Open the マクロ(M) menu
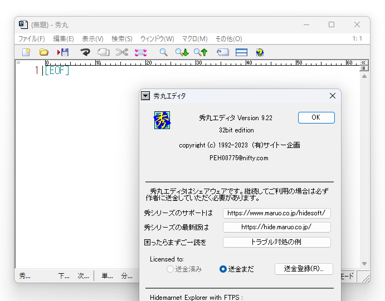Image resolution: width=385 pixels, height=301 pixels. (194, 39)
